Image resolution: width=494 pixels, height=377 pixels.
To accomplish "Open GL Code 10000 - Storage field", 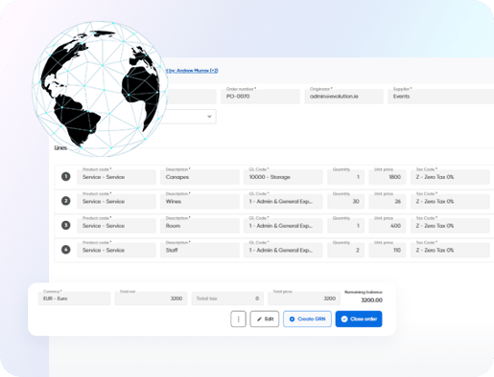I will tap(283, 177).
